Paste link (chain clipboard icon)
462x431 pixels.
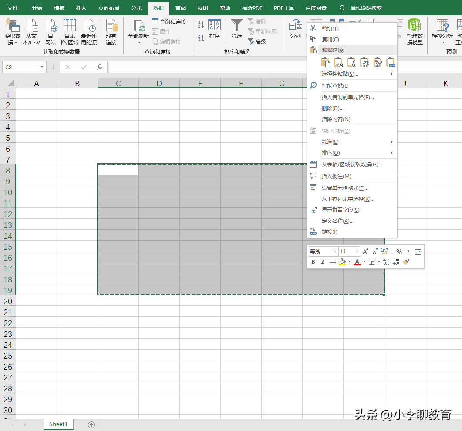pyautogui.click(x=391, y=62)
